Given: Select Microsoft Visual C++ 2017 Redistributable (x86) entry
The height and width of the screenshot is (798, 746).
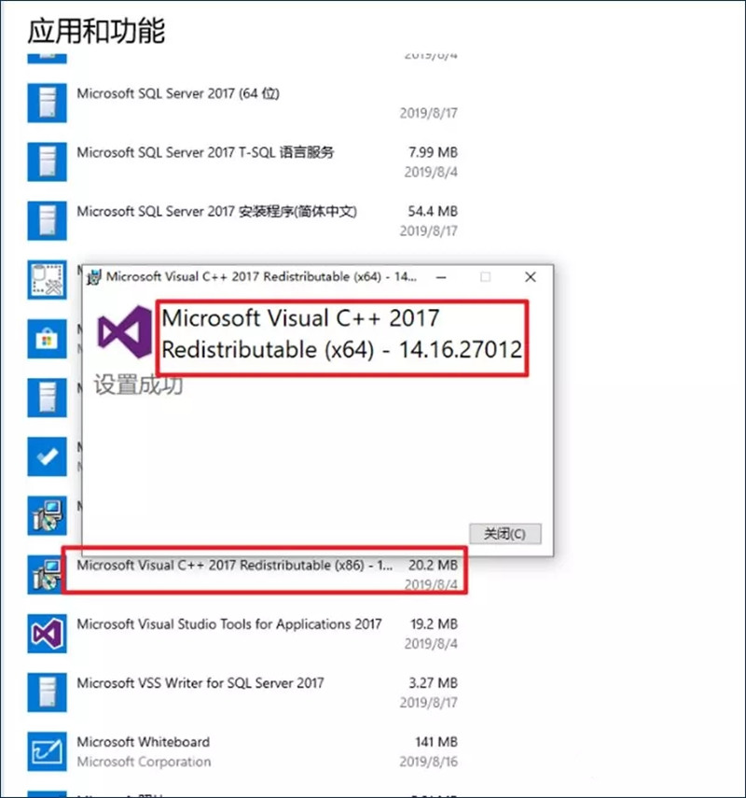Looking at the screenshot, I should point(242,575).
